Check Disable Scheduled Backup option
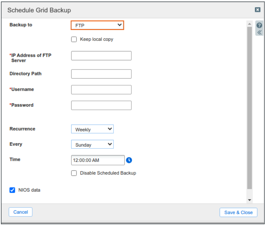 [74, 173]
